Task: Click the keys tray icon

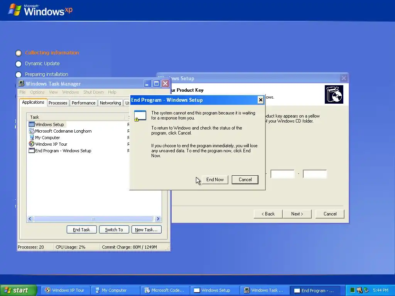Action: [x=360, y=290]
